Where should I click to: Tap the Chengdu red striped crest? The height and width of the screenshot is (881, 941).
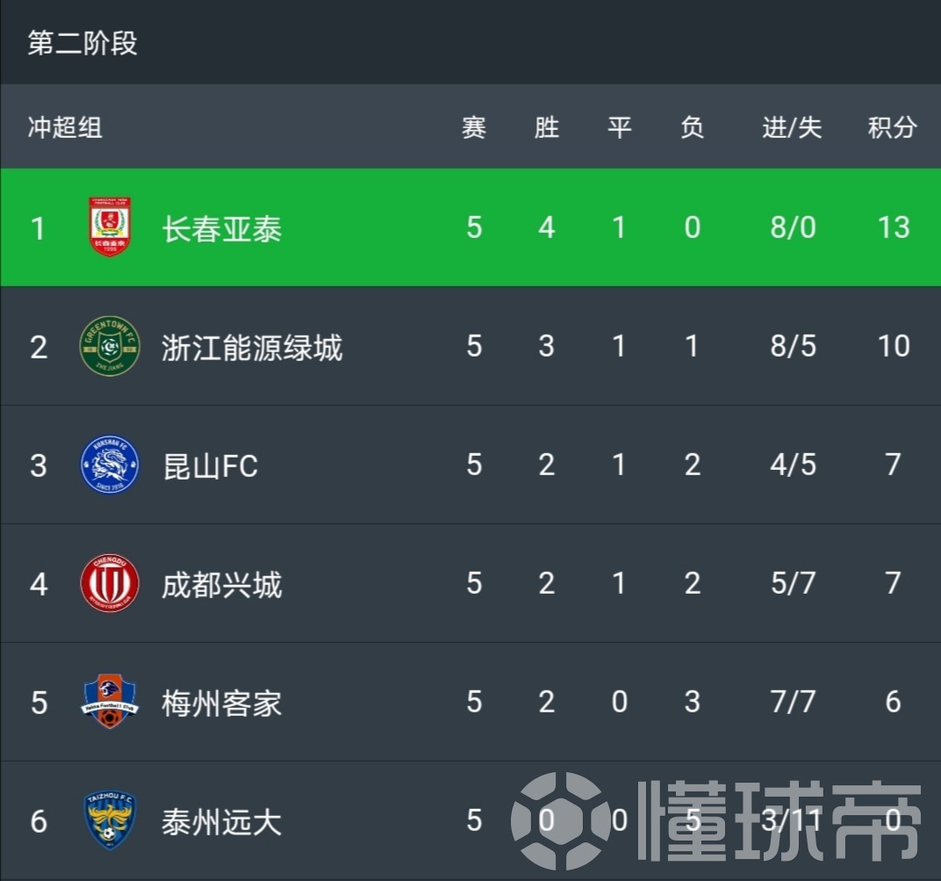pos(110,583)
